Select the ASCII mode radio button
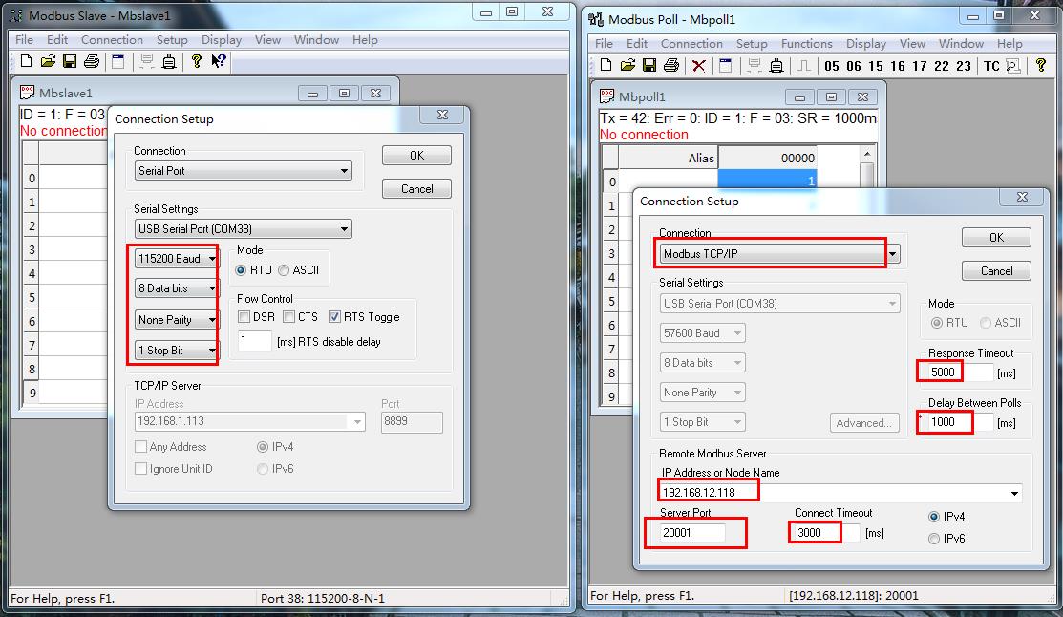The height and width of the screenshot is (617, 1063). 284,270
